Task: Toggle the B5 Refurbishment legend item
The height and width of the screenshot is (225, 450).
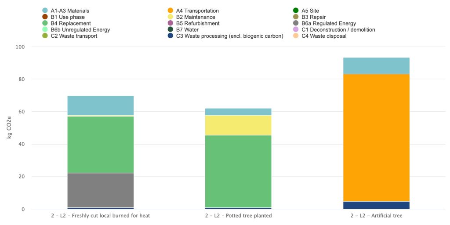Action: (x=193, y=23)
